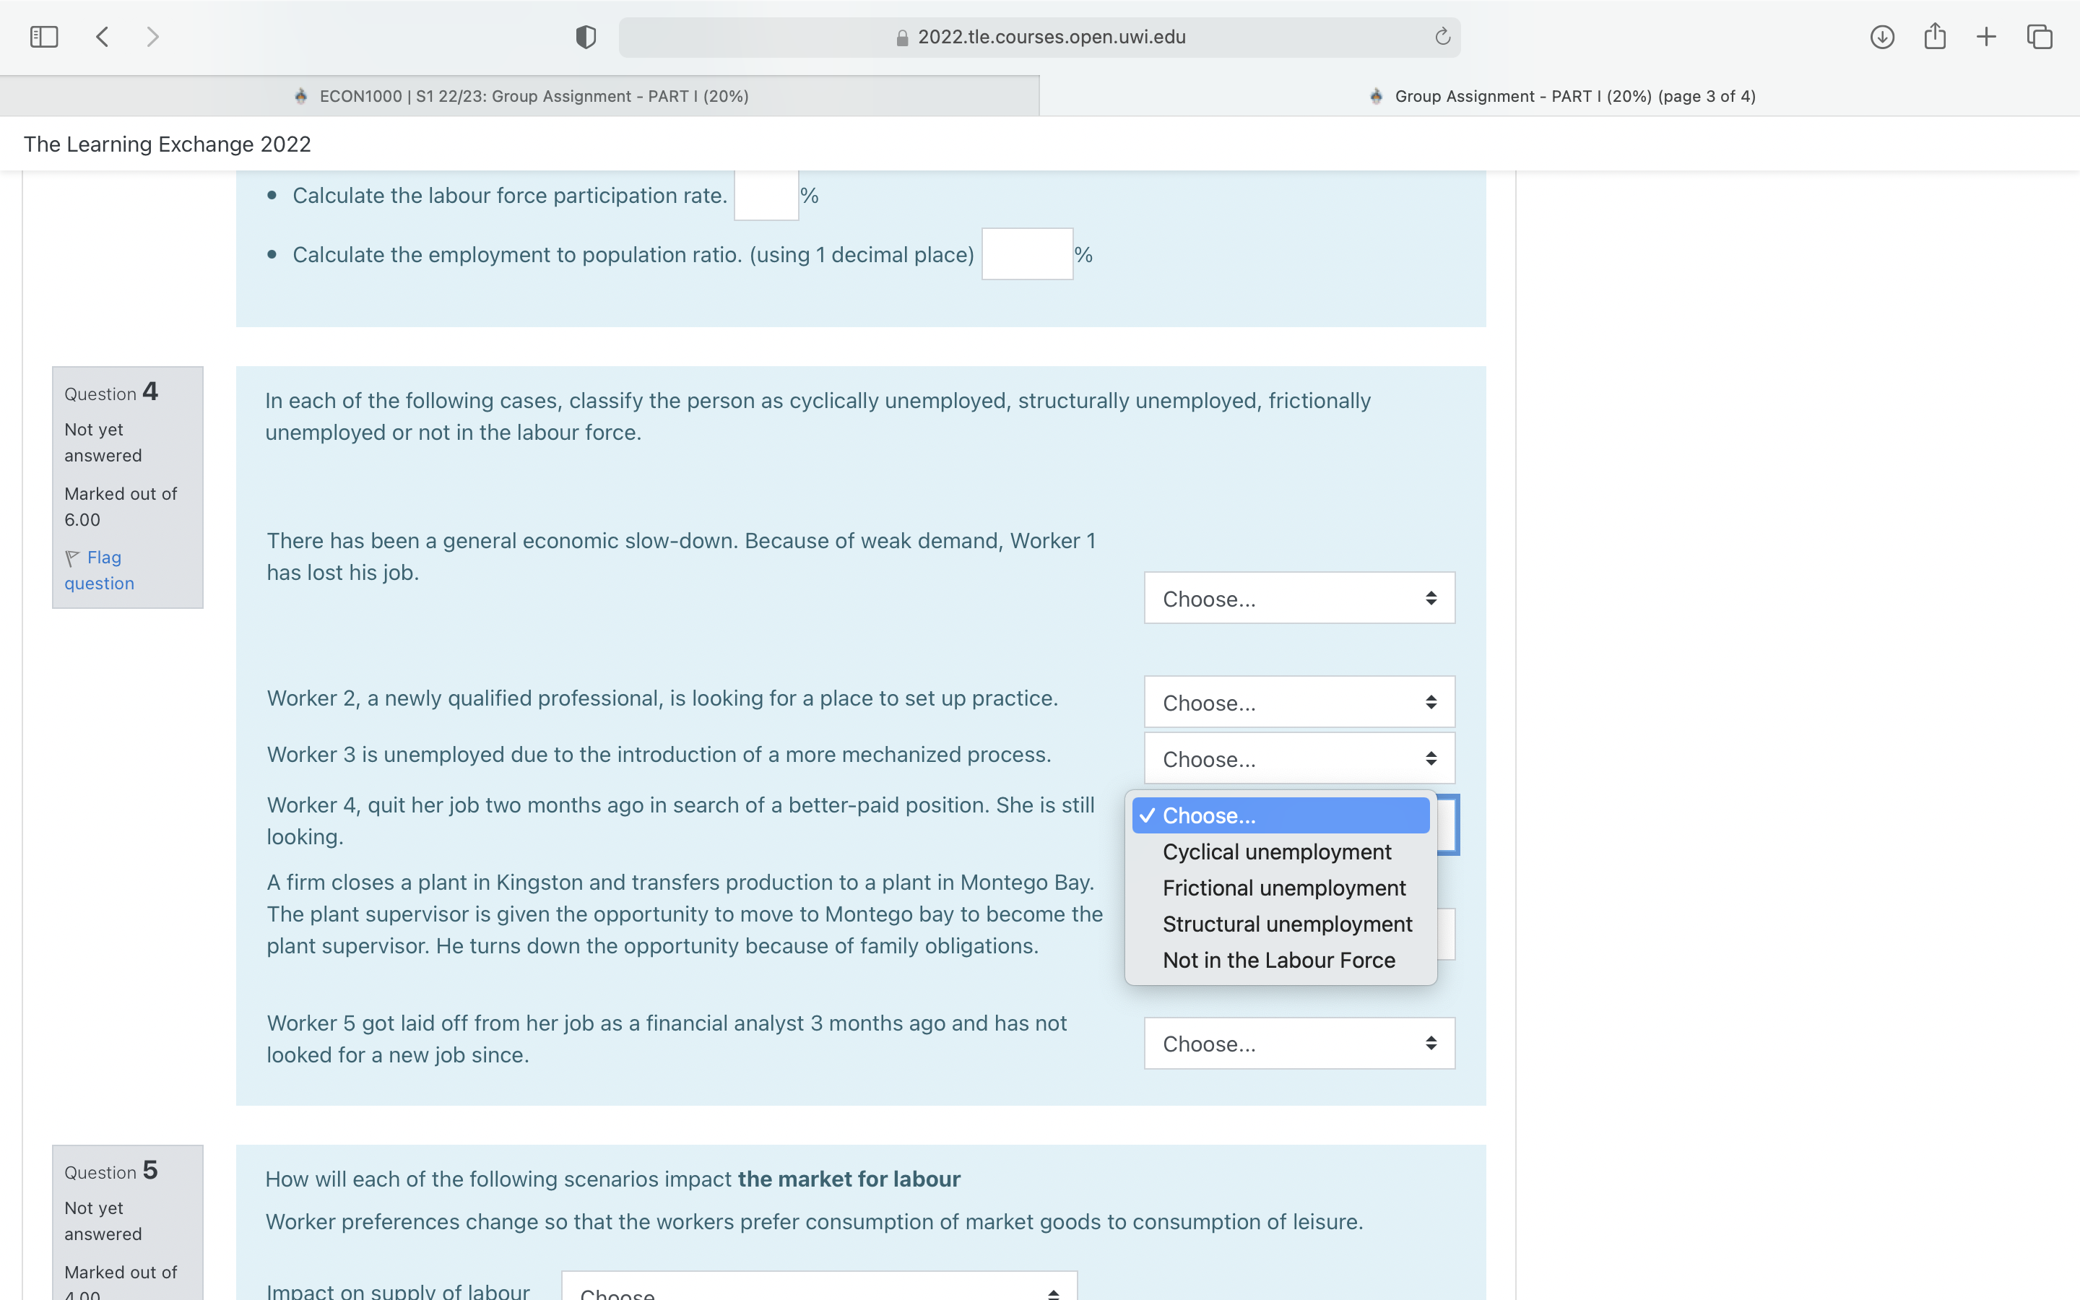
Task: Reload the current page
Action: click(1441, 36)
